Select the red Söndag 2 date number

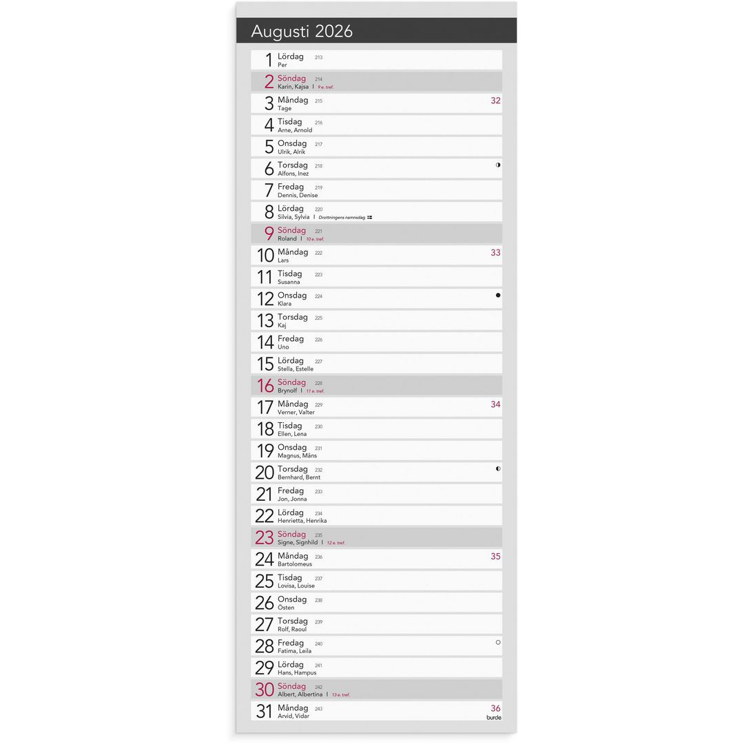click(269, 82)
